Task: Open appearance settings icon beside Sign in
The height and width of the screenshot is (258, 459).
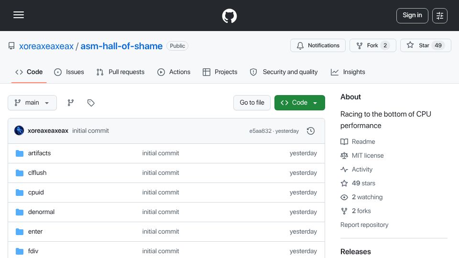Action: tap(440, 15)
